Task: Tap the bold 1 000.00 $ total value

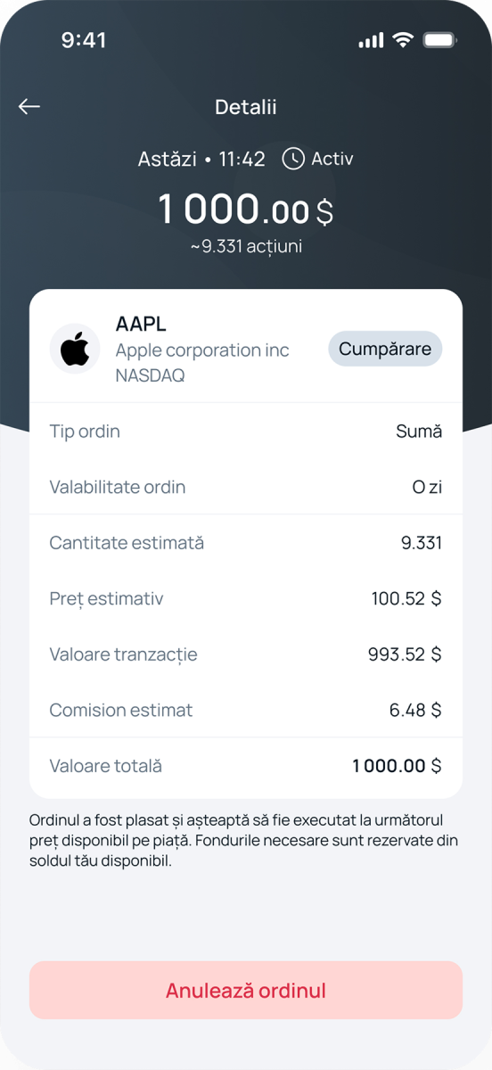Action: click(x=397, y=765)
